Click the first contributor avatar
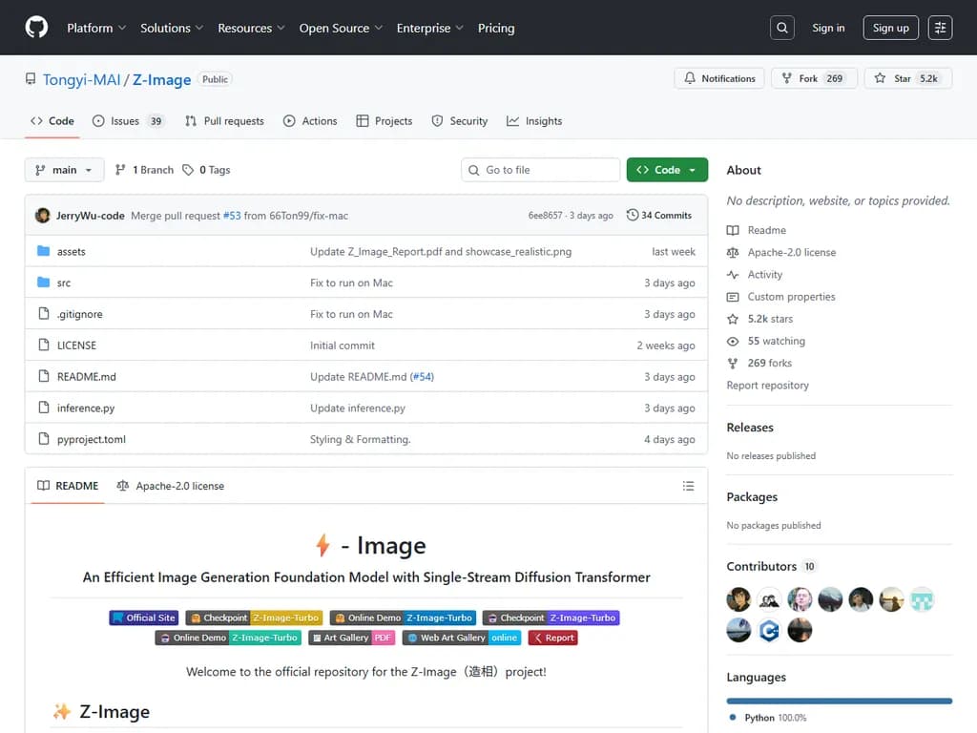 pyautogui.click(x=738, y=599)
